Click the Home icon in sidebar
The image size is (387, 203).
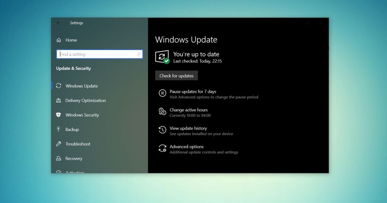pyautogui.click(x=59, y=40)
